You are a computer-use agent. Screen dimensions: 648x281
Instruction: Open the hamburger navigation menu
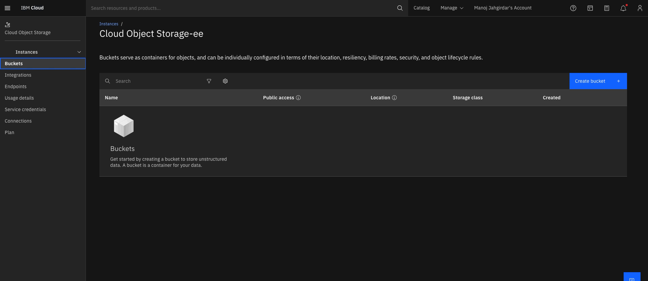[7, 8]
